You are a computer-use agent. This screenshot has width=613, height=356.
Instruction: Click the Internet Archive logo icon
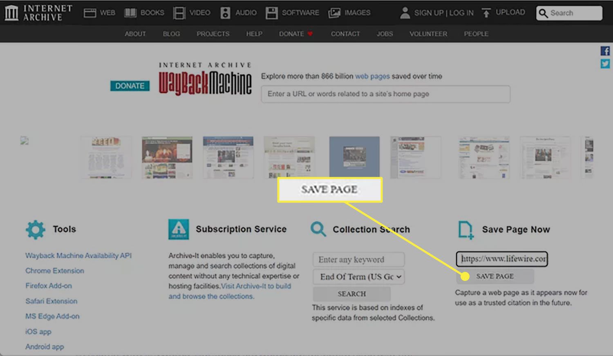11,13
